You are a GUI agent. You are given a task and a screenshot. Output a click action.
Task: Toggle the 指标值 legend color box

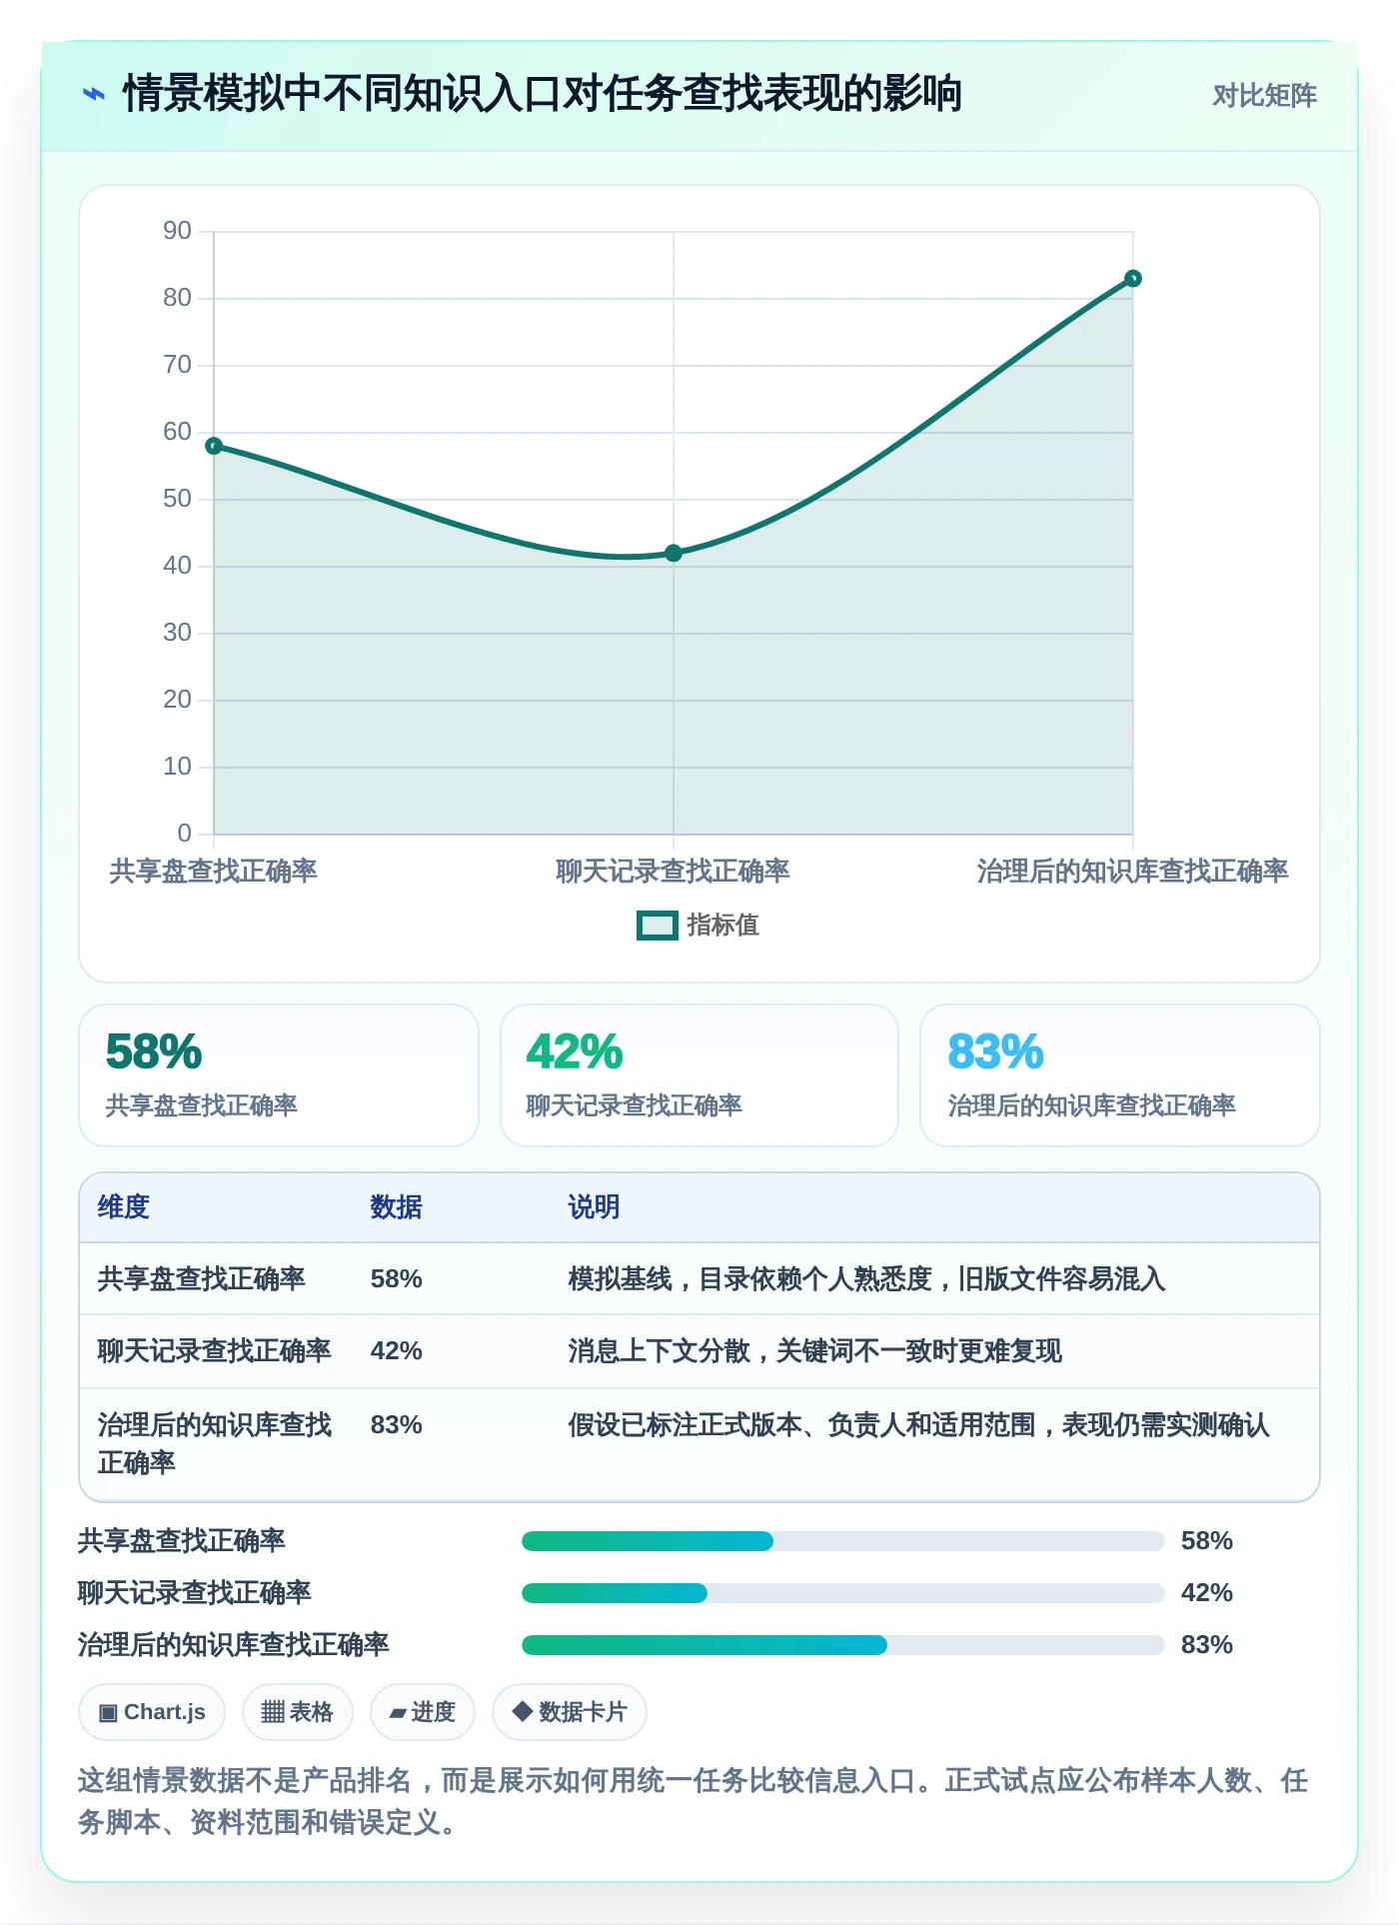pyautogui.click(x=658, y=926)
